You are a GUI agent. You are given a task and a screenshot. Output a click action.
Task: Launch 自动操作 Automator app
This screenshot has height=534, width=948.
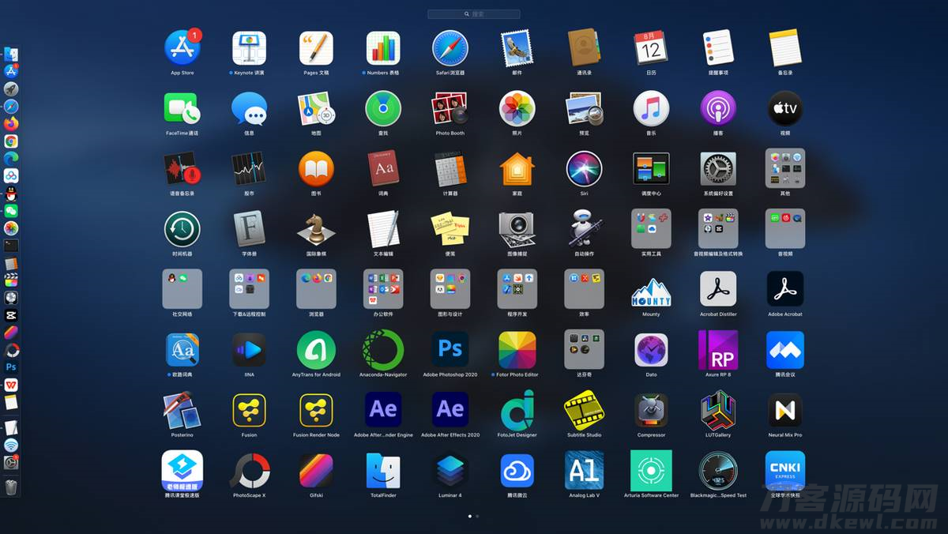[x=585, y=230]
